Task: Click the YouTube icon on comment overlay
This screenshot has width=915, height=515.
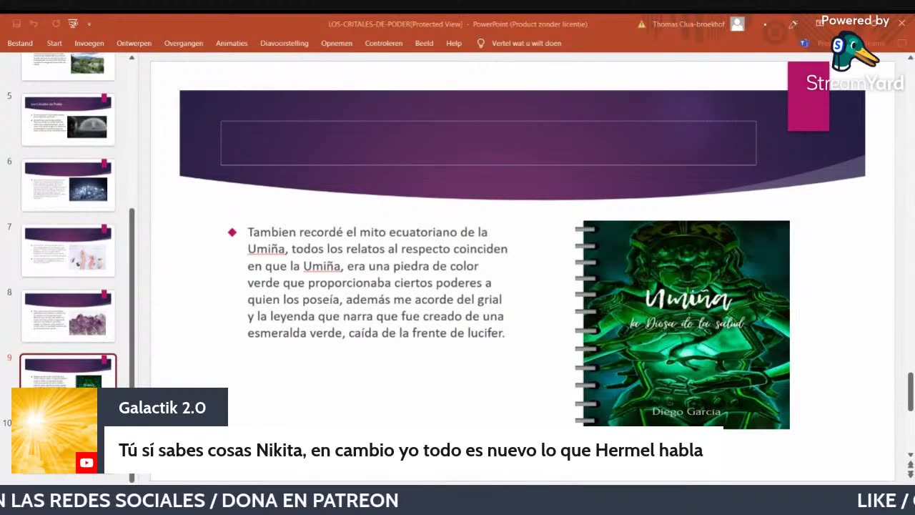Action: point(86,463)
